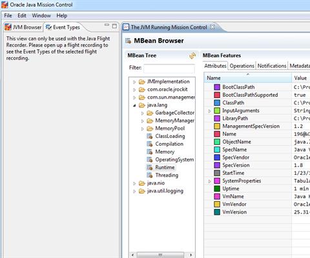Select the Threading MBean
This screenshot has height=258, width=310.
pyautogui.click(x=167, y=175)
